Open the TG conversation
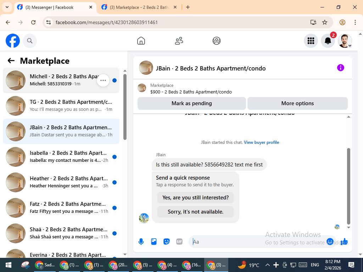This screenshot has height=272, width=363. click(61, 106)
